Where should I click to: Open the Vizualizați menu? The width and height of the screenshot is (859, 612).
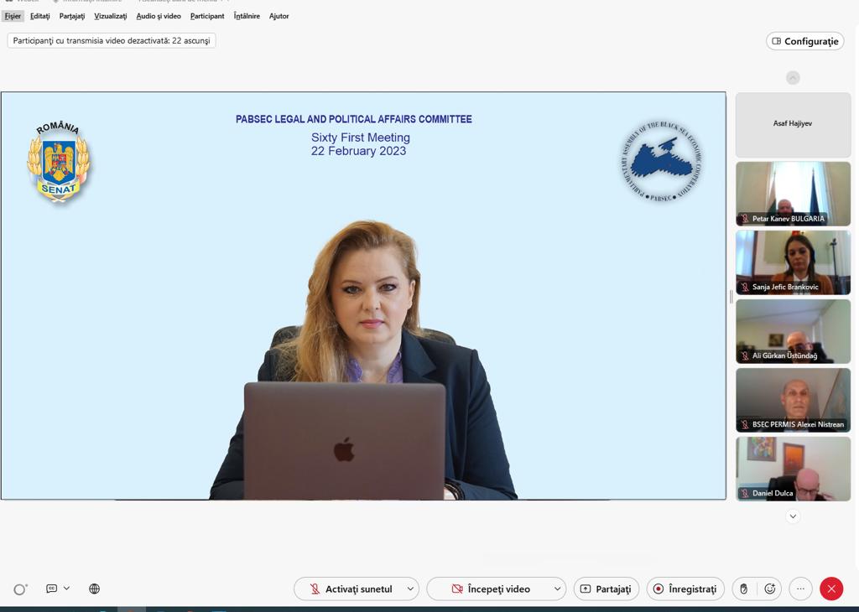coord(110,16)
